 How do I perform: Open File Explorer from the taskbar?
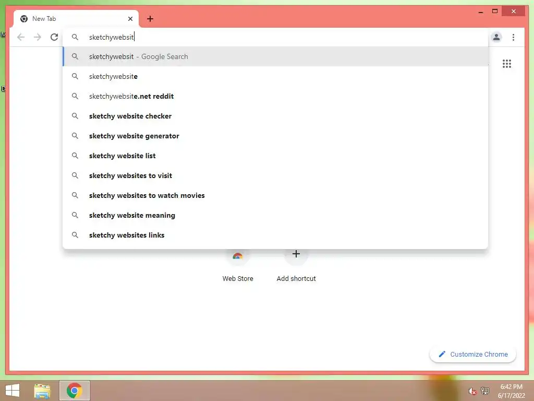[42, 391]
